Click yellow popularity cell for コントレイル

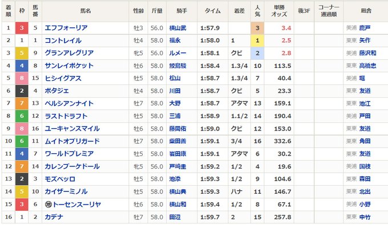click(x=257, y=40)
